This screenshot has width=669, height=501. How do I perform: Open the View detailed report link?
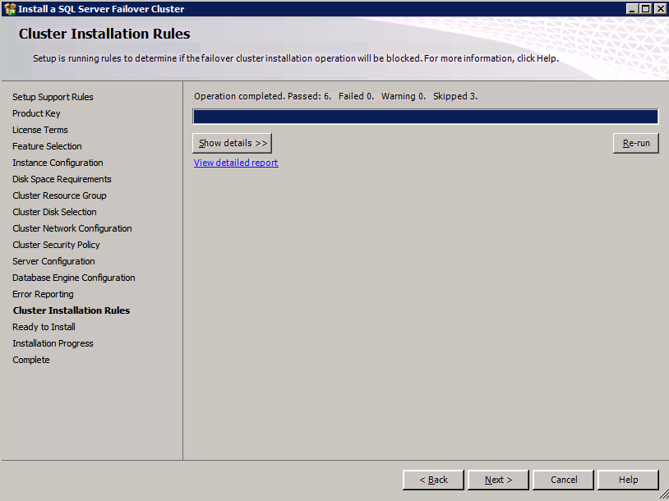click(236, 163)
